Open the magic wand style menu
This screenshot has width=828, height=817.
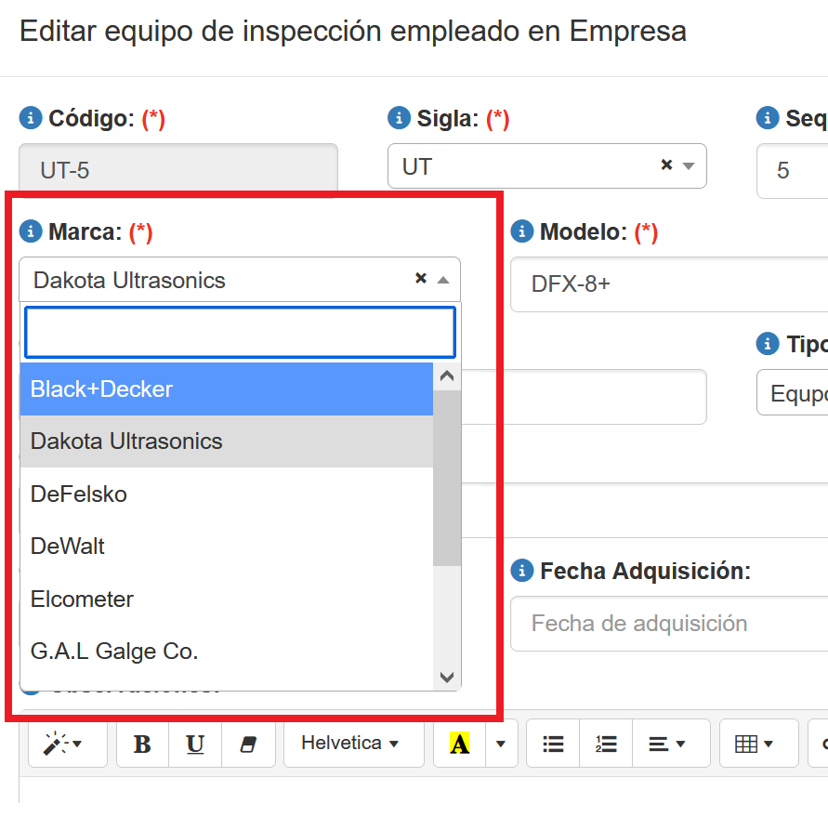point(62,744)
